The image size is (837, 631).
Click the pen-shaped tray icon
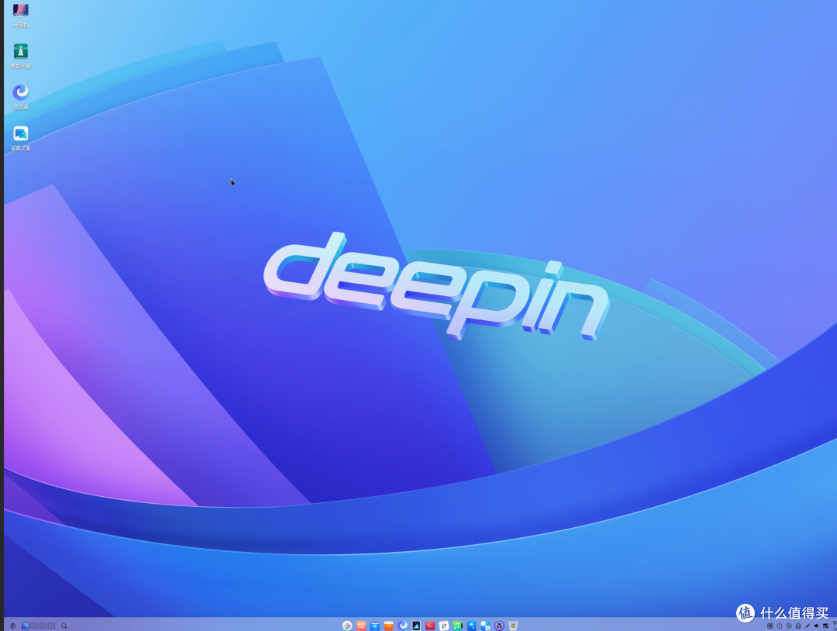tap(808, 626)
